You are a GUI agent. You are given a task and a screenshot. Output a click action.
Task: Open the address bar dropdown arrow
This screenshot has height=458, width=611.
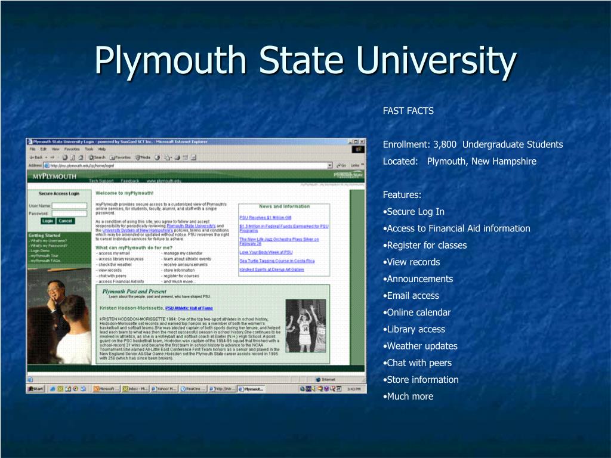click(x=329, y=166)
